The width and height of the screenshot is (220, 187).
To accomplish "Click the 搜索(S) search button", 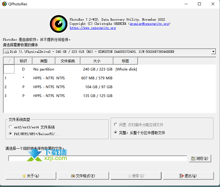I will point(136,176).
